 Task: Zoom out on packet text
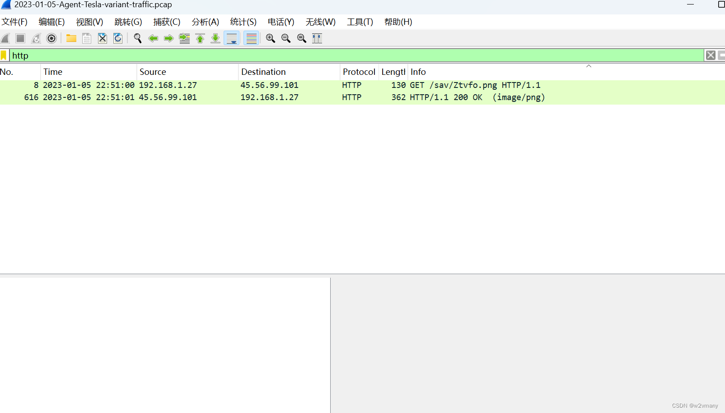[x=286, y=38]
